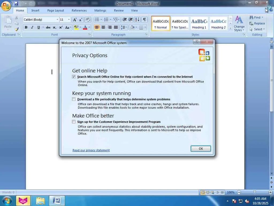This screenshot has width=274, height=206.
Task: Switch to the References tab
Action: pos(79,10)
